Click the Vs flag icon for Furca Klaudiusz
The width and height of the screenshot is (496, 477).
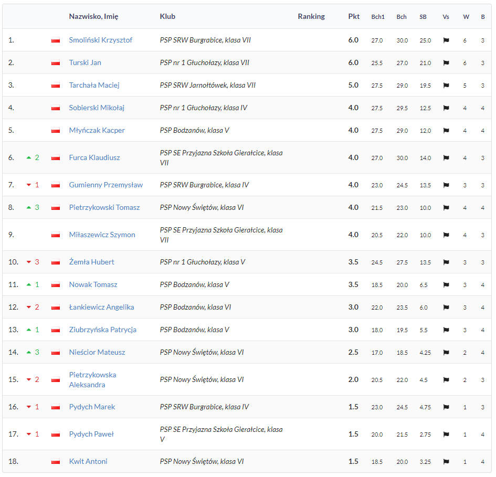coord(446,158)
